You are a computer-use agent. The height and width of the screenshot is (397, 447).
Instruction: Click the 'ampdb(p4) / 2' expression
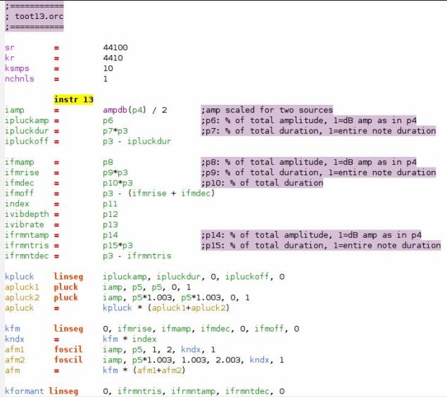[135, 110]
